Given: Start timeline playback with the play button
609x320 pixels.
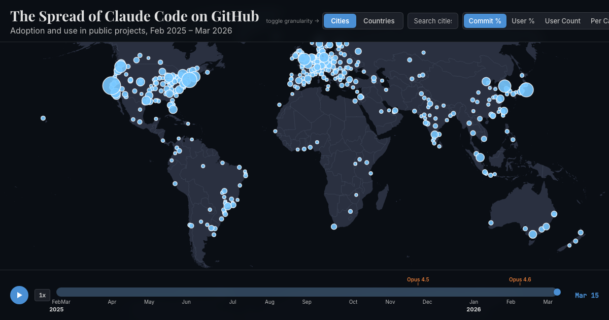Looking at the screenshot, I should coord(19,295).
